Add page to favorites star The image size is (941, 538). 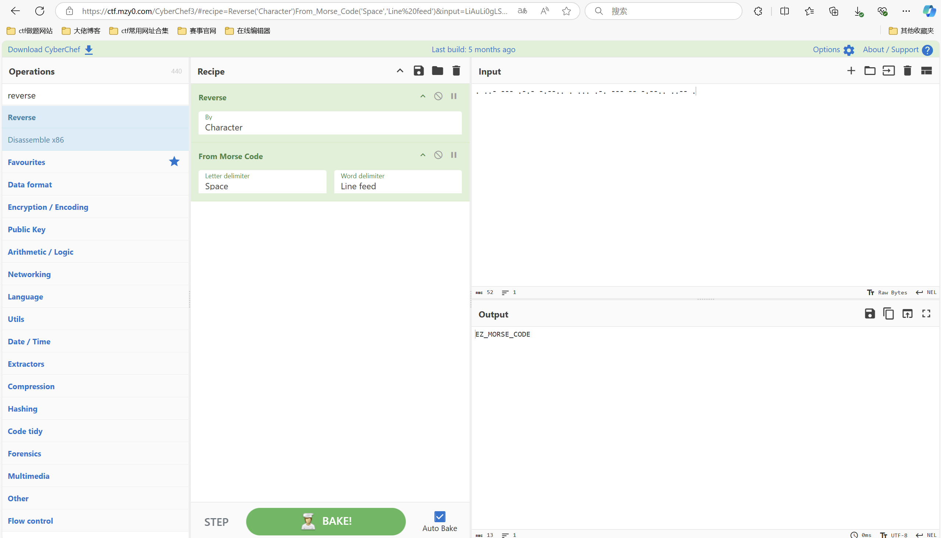566,11
